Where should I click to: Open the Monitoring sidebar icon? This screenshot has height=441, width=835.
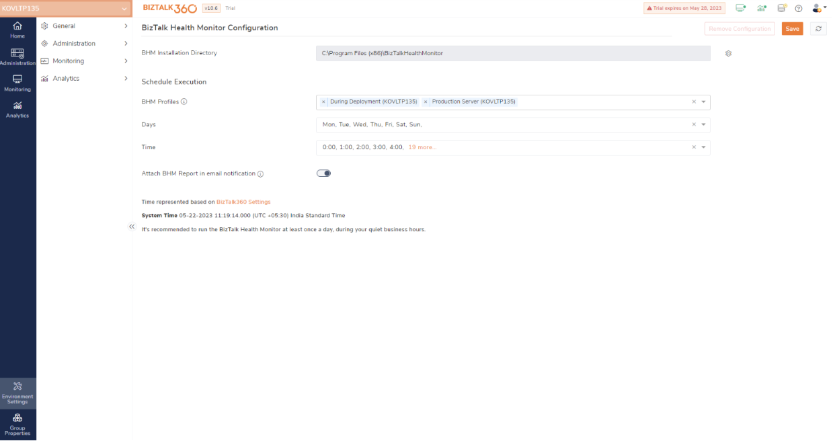tap(17, 81)
